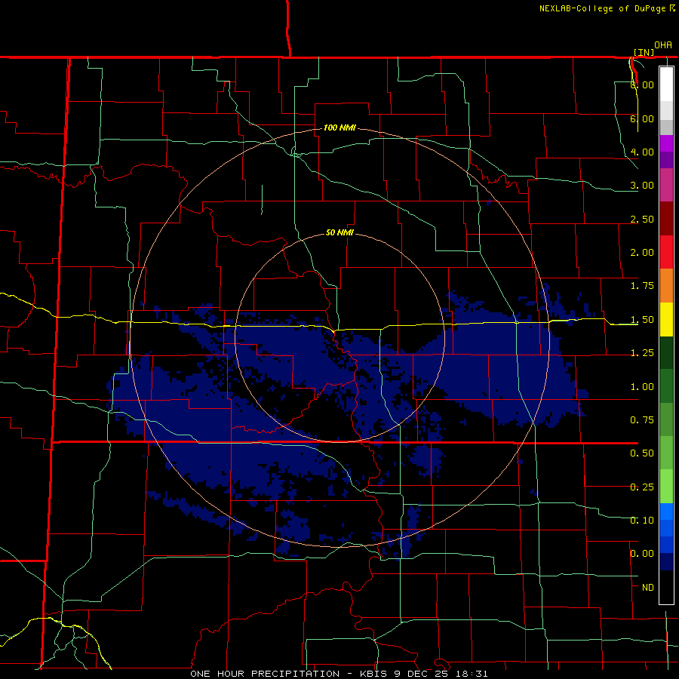Click the 0.25 scale label
Viewport: 679px width, 679px height.
pyautogui.click(x=642, y=487)
